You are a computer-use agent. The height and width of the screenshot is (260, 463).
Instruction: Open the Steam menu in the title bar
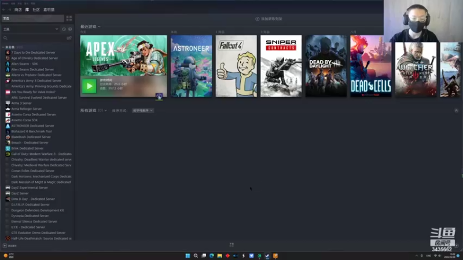point(5,3)
